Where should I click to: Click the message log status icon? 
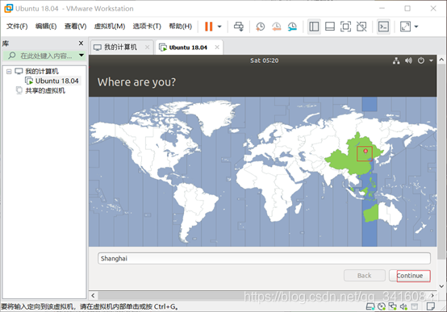coord(431,306)
